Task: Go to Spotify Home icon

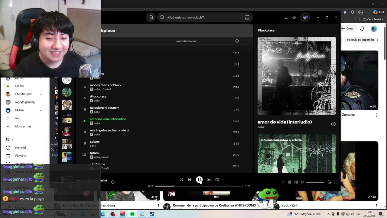Action: tap(151, 17)
